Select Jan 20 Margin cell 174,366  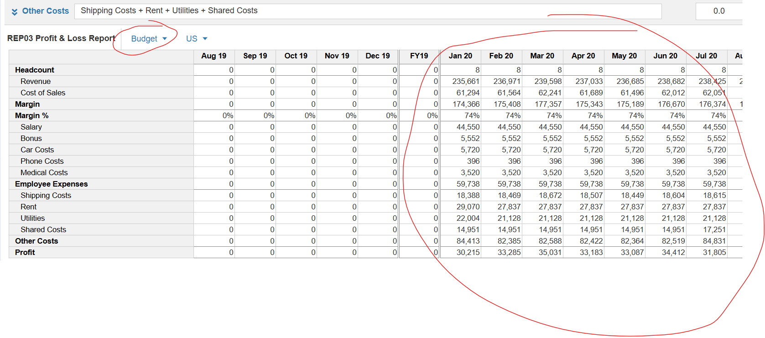[x=461, y=104]
